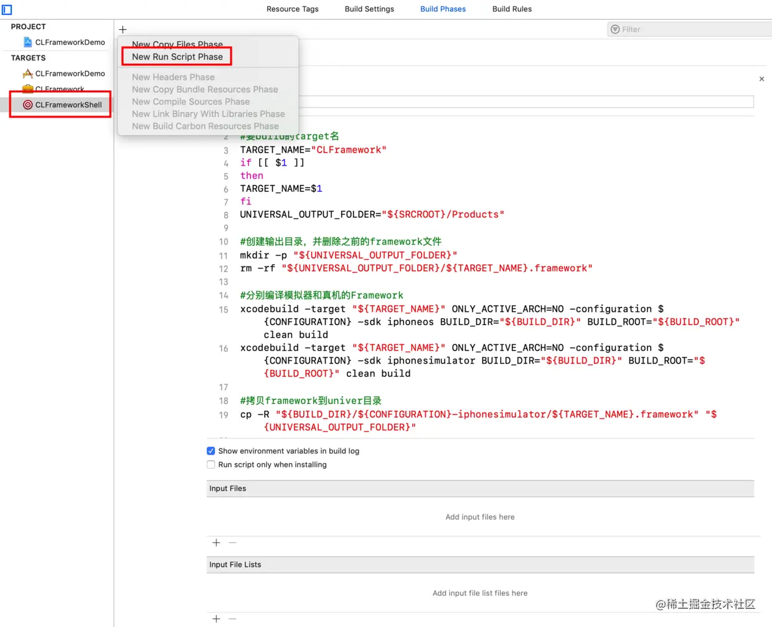Image resolution: width=772 pixels, height=627 pixels.
Task: Remove run script phase with the x
Action: click(x=761, y=79)
